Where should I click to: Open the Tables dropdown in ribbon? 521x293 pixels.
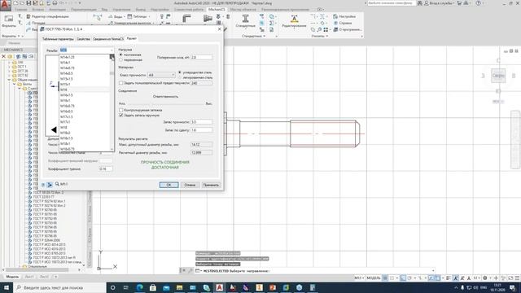tap(139, 16)
